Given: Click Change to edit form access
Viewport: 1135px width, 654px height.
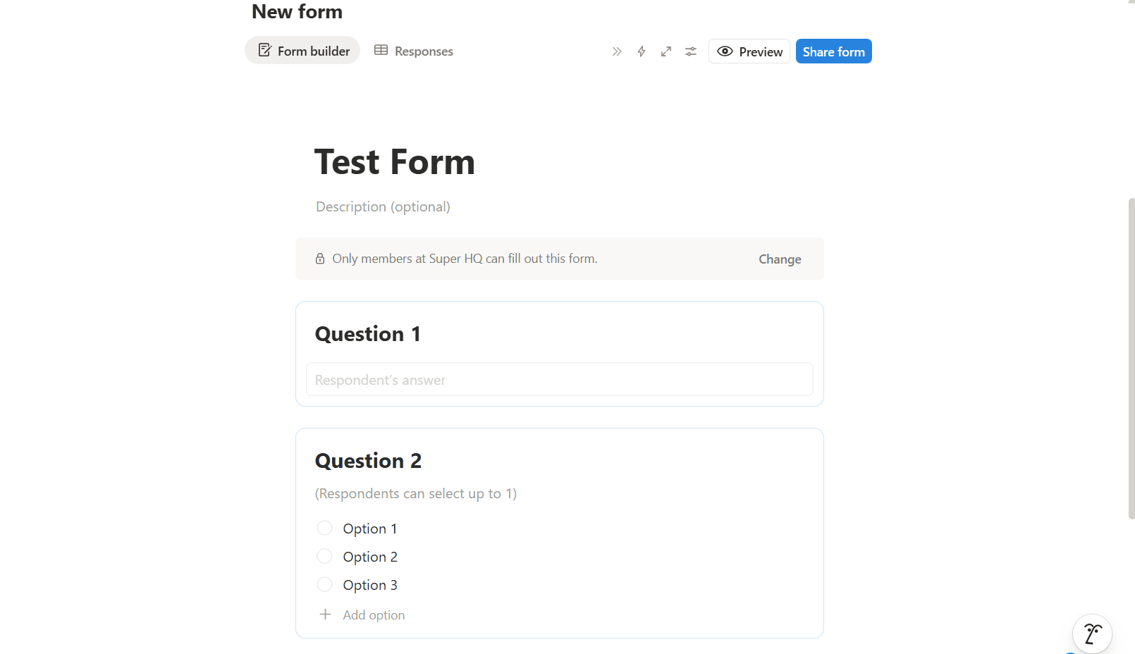Looking at the screenshot, I should click(x=780, y=259).
